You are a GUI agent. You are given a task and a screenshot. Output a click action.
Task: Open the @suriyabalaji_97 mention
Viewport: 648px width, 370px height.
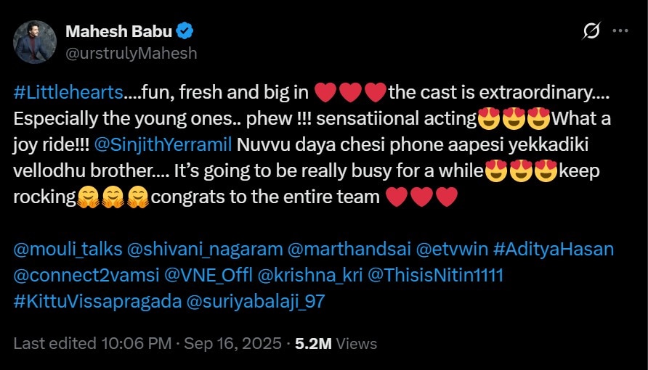pos(256,302)
